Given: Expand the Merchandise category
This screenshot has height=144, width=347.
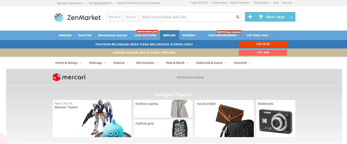Looking at the screenshot, I should [x=147, y=63].
